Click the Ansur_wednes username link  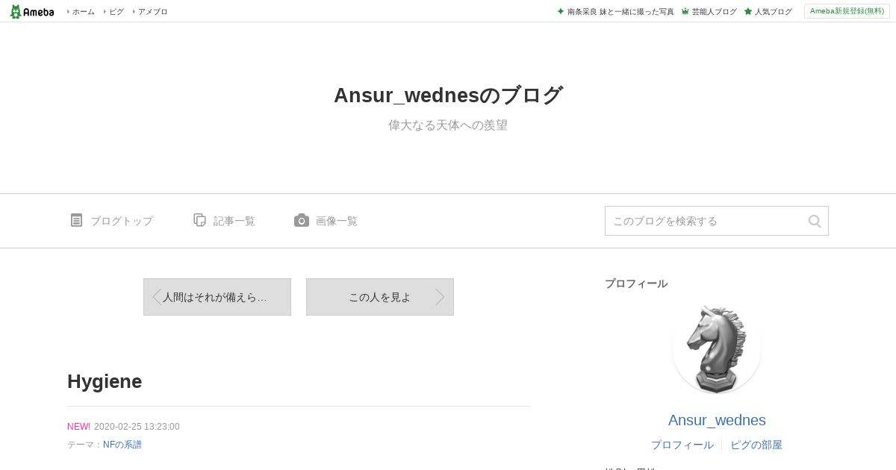pyautogui.click(x=717, y=420)
